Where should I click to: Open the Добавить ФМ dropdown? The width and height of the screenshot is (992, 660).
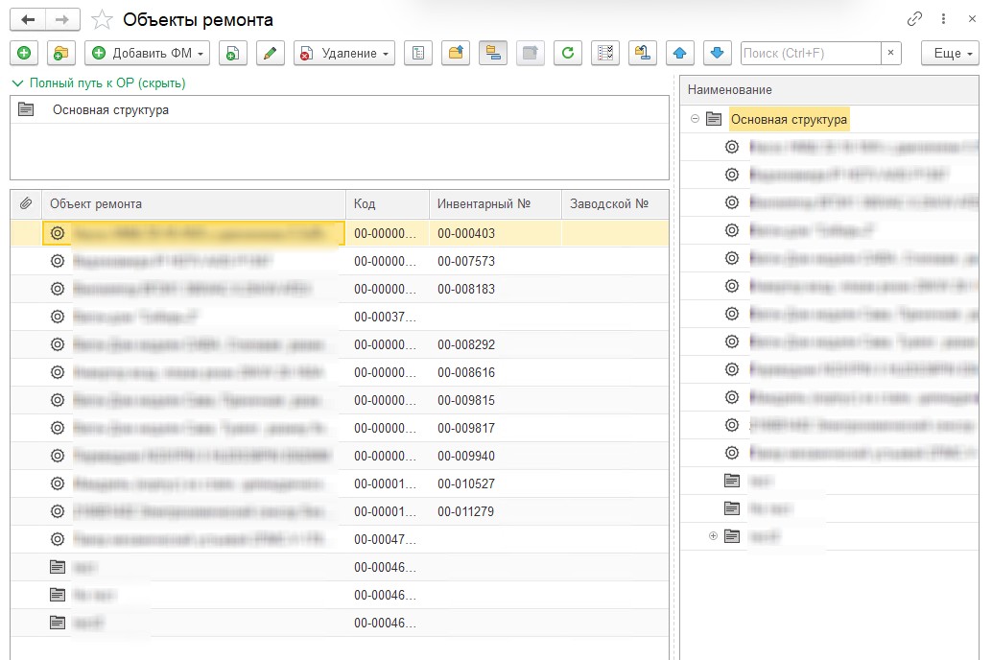tap(147, 53)
